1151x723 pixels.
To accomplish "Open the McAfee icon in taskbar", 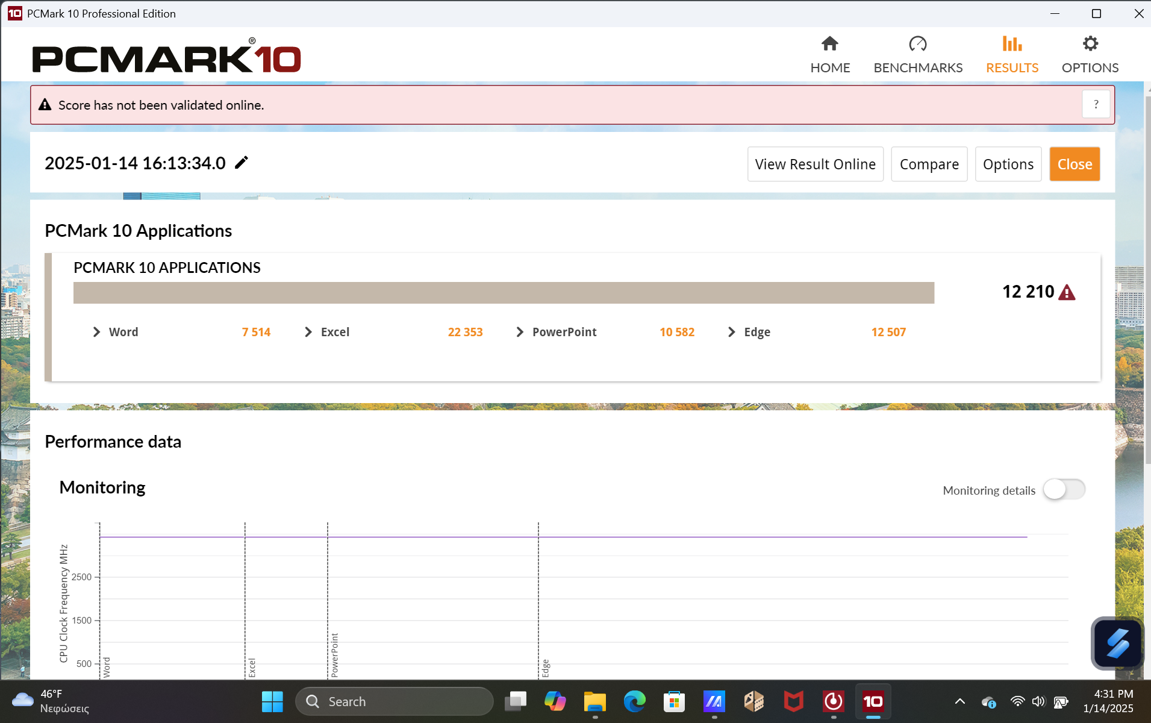I will point(793,701).
